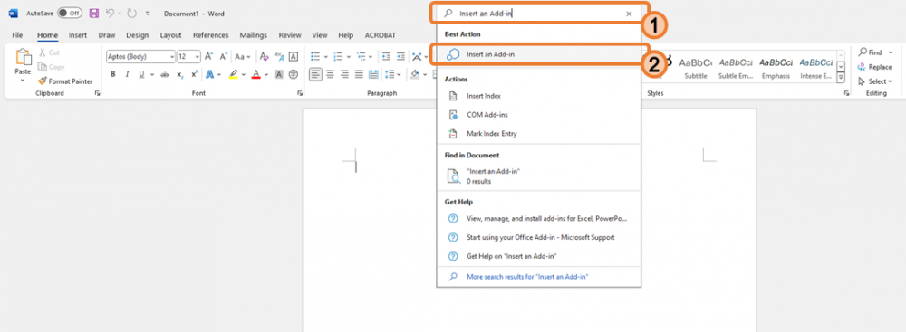This screenshot has width=906, height=332.
Task: Open the ACROBAT tab
Action: (381, 35)
